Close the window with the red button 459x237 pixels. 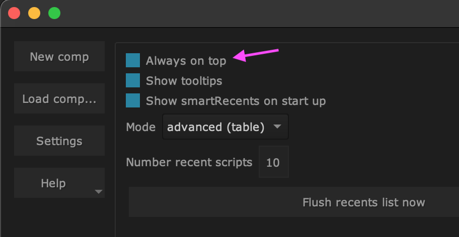(x=14, y=13)
